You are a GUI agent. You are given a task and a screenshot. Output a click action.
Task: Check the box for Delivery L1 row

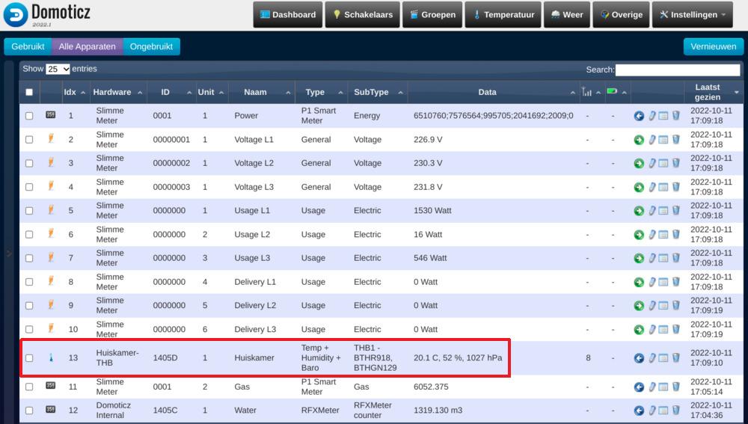(x=29, y=282)
